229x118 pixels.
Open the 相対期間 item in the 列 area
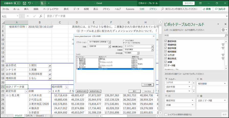click(x=212, y=84)
